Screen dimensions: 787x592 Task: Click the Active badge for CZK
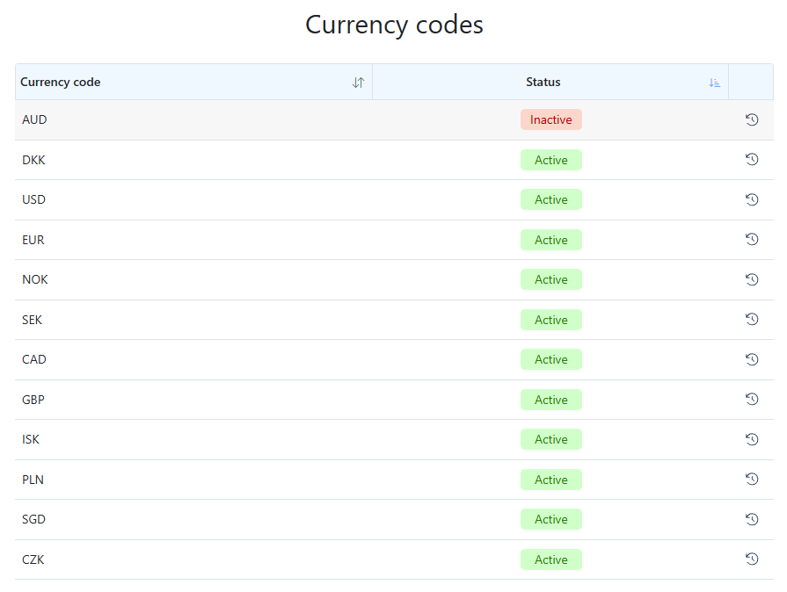pyautogui.click(x=551, y=560)
